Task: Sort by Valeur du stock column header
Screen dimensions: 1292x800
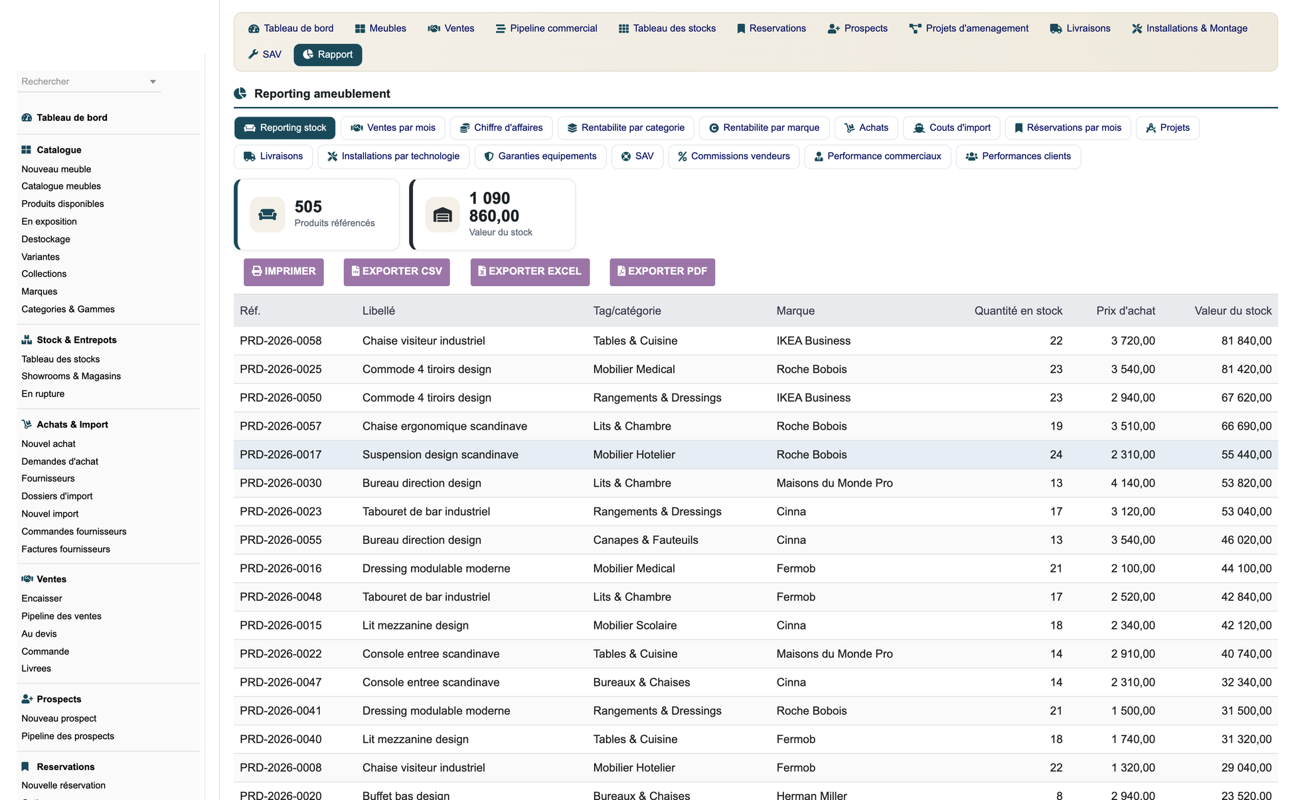Action: click(1233, 311)
